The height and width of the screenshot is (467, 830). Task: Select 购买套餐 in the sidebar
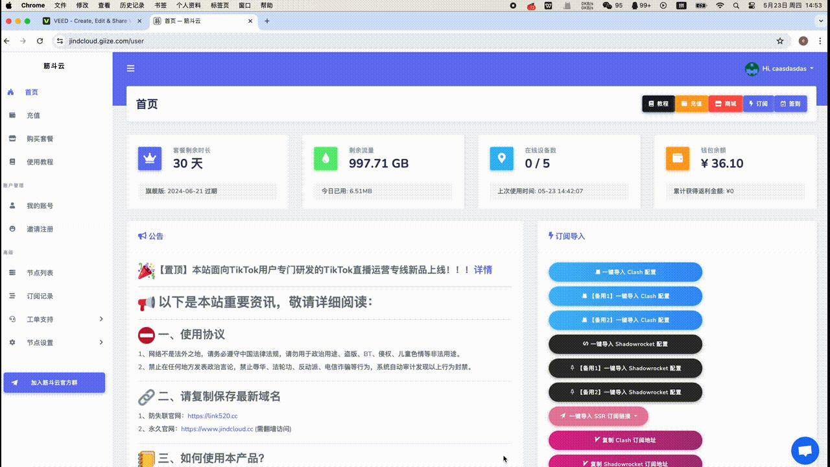coord(40,139)
